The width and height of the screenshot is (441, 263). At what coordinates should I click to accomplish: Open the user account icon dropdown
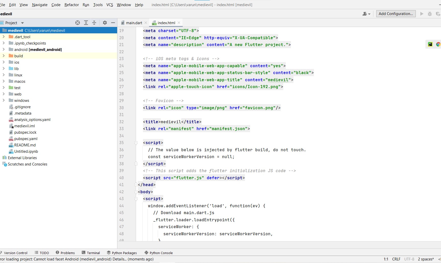point(366,14)
